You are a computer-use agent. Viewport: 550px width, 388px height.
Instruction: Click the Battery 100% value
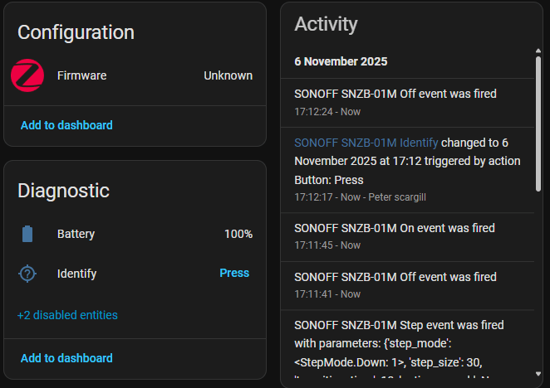tap(238, 234)
